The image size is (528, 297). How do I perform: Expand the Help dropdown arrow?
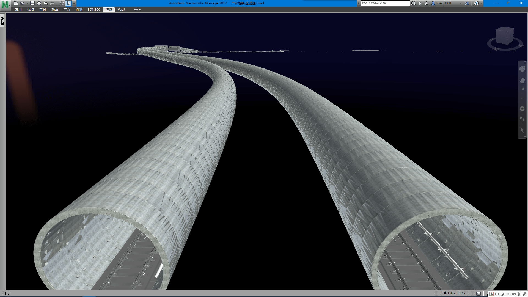tap(481, 3)
